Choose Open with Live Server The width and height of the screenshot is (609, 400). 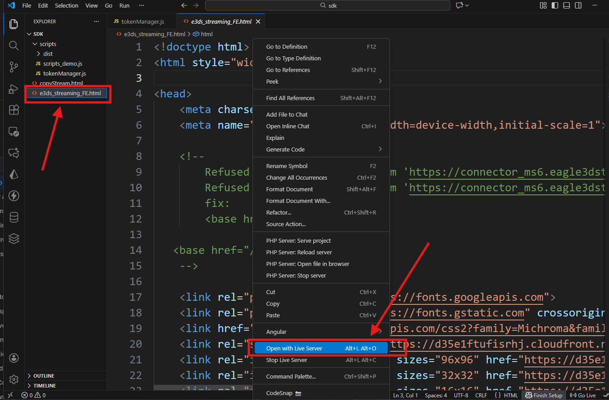click(294, 348)
